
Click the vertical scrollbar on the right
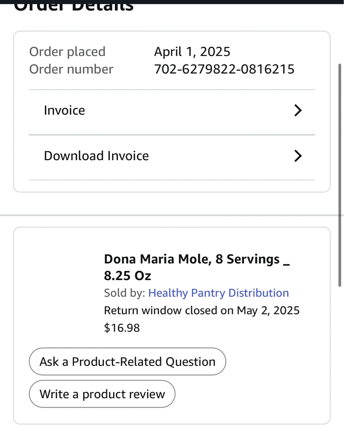pos(340,175)
